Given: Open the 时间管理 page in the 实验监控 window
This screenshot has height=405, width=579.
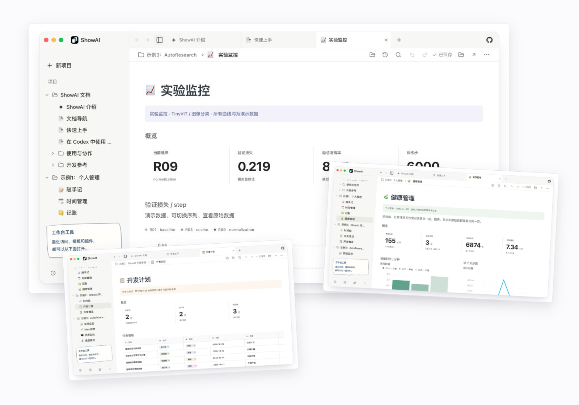Looking at the screenshot, I should click(x=73, y=201).
